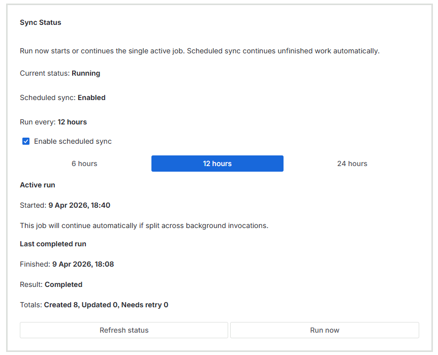The height and width of the screenshot is (355, 438).
Task: Select the Run every 12 hours text
Action: coord(53,122)
